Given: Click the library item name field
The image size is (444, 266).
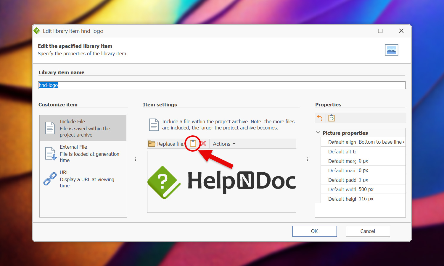Looking at the screenshot, I should tap(222, 85).
